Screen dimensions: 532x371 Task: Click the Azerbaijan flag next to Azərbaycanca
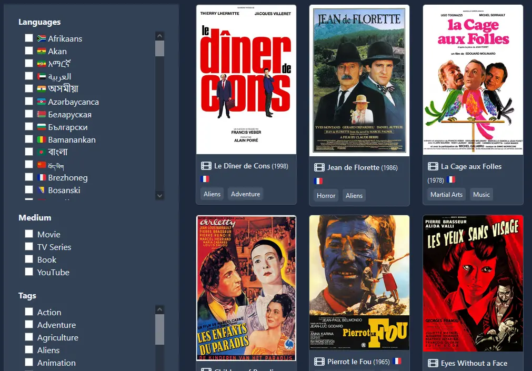click(42, 102)
